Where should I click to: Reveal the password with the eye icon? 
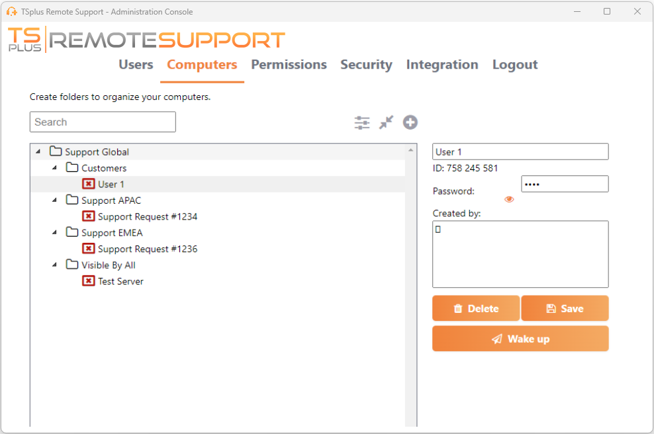click(508, 198)
